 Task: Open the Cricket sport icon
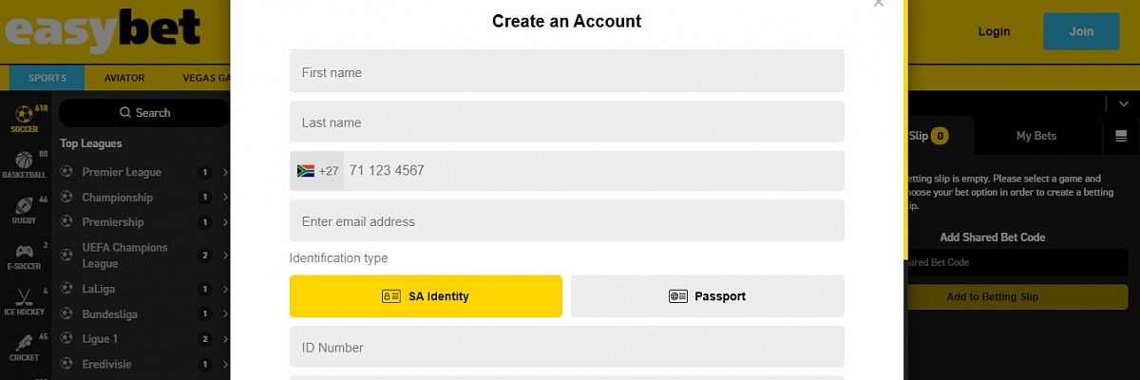coord(25,343)
